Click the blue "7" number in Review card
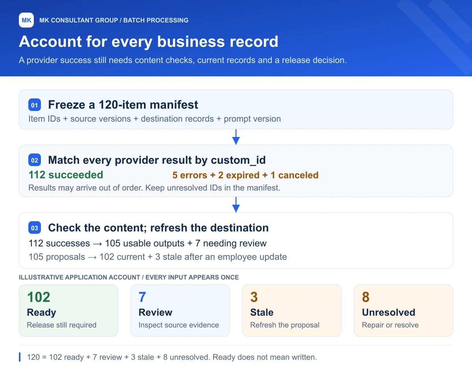The image size is (472, 370). coord(142,297)
